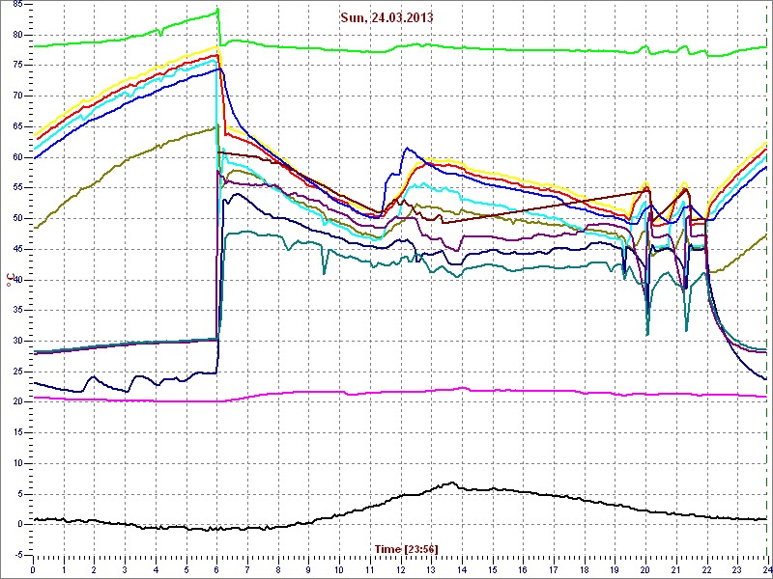Click the chart date title "Sun, 24.03.2013"

click(386, 17)
